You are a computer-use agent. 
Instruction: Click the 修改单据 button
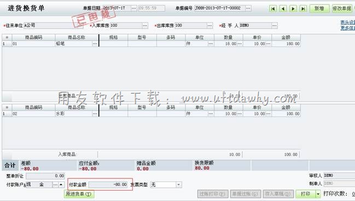(342, 9)
